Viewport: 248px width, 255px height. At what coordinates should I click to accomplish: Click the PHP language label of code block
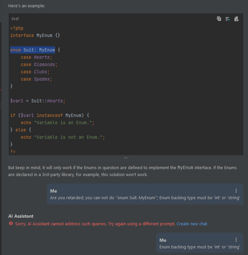coord(15,19)
